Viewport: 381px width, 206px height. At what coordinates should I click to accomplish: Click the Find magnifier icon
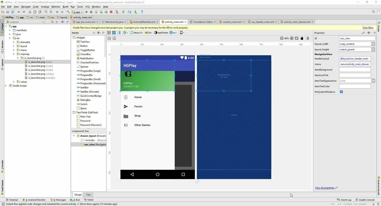coord(46,12)
